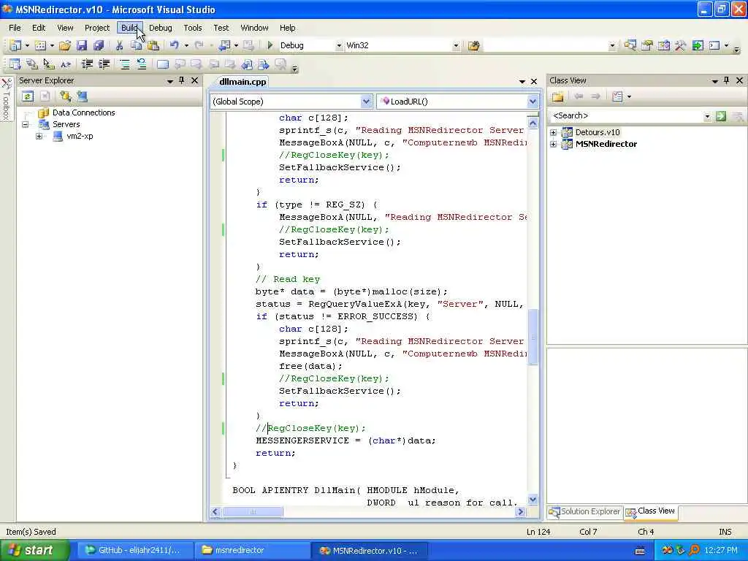Image resolution: width=748 pixels, height=561 pixels.
Task: Click the editor horizontal scrollbar thumb
Action: click(253, 512)
